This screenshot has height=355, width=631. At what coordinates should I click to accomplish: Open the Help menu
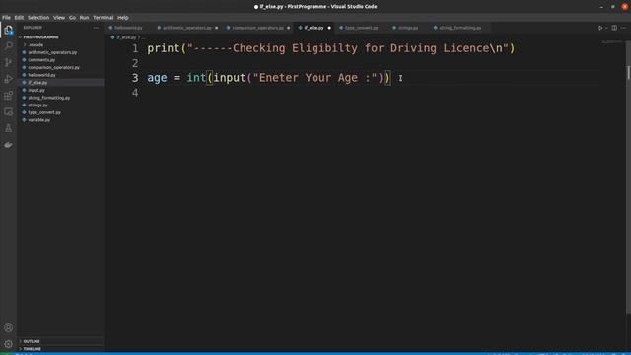click(x=122, y=18)
